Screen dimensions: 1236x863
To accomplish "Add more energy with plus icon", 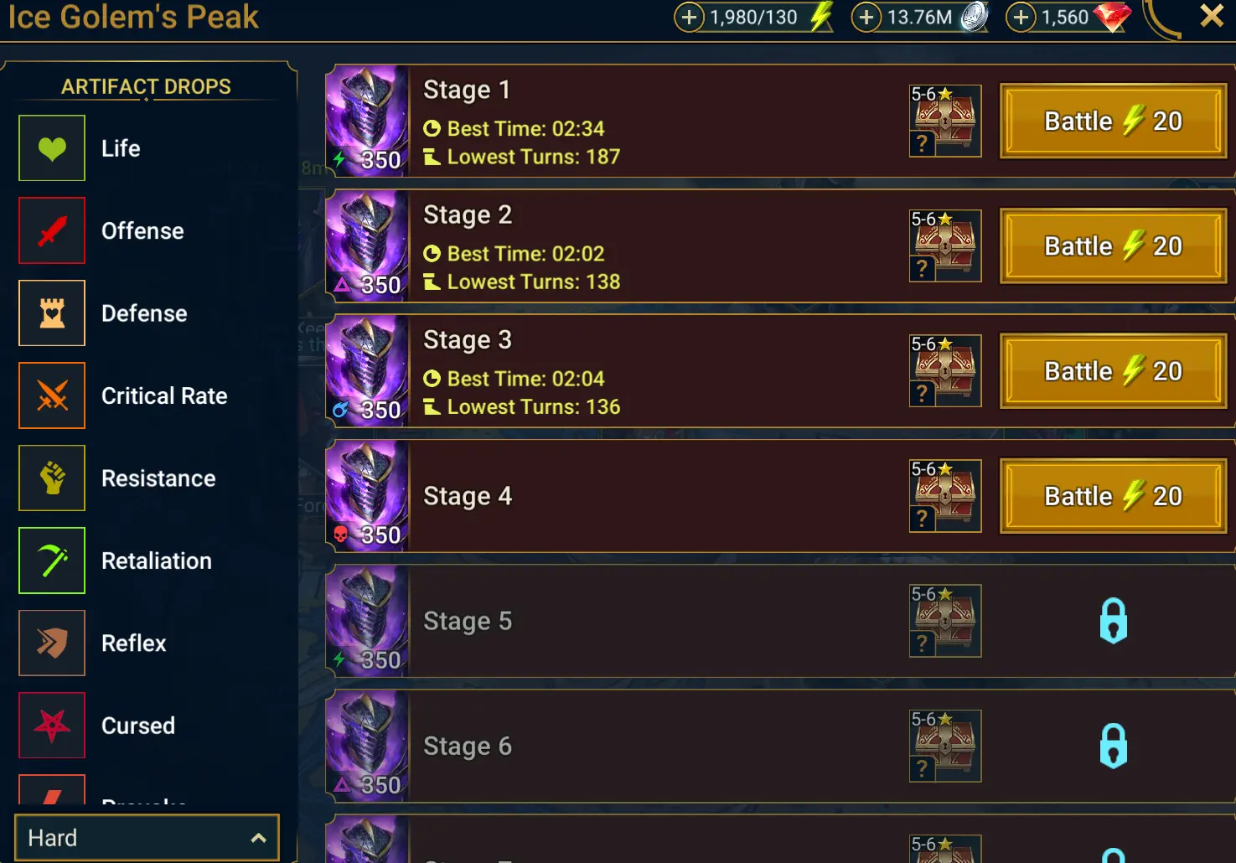I will coord(689,17).
